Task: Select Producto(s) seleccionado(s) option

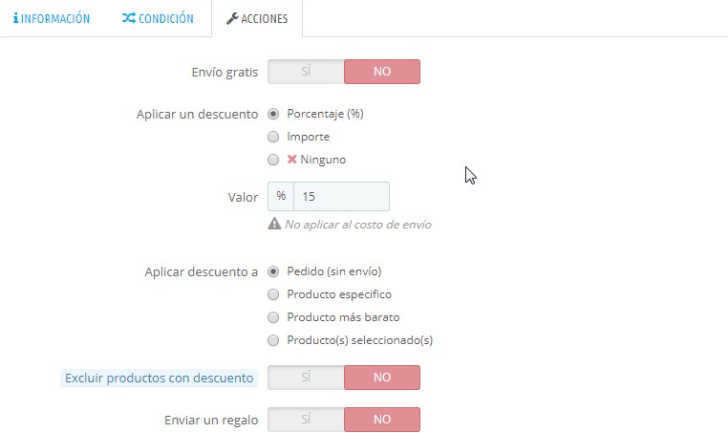Action: tap(273, 340)
